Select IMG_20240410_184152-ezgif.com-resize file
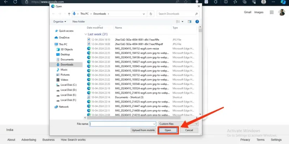 pos(141,49)
